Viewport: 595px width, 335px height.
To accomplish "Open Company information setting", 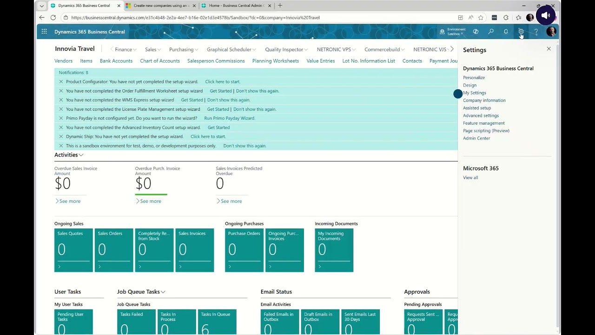I will coord(484,100).
